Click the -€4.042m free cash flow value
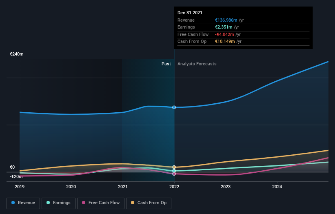This screenshot has width=335, height=214. pos(224,34)
